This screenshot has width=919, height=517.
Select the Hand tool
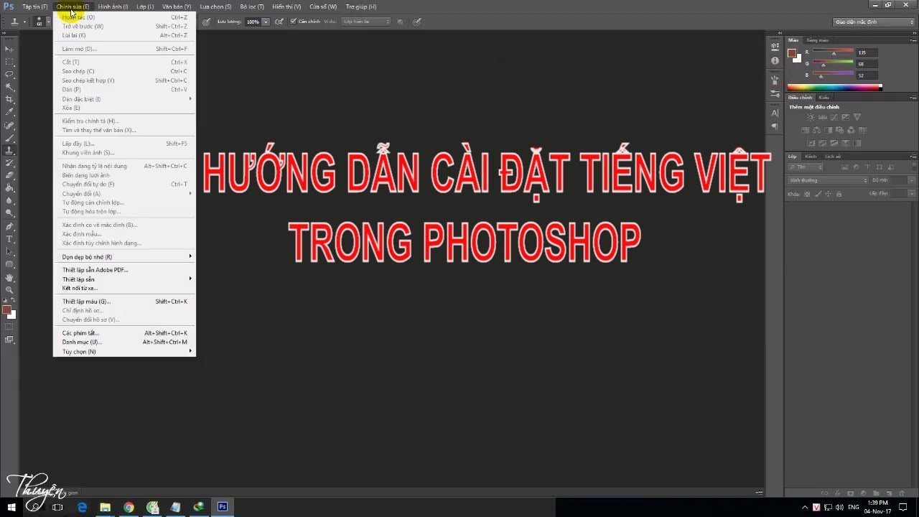click(x=10, y=277)
